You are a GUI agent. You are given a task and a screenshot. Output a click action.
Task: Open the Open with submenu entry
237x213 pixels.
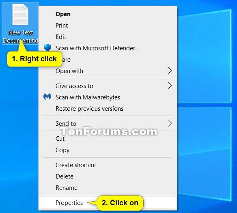tap(108, 71)
